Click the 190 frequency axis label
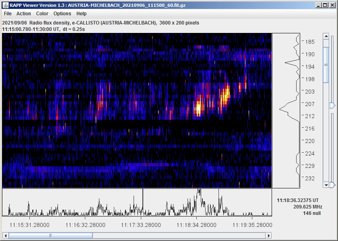The image size is (338, 241). click(x=310, y=54)
